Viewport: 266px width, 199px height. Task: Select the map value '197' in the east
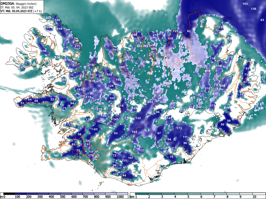point(242,95)
